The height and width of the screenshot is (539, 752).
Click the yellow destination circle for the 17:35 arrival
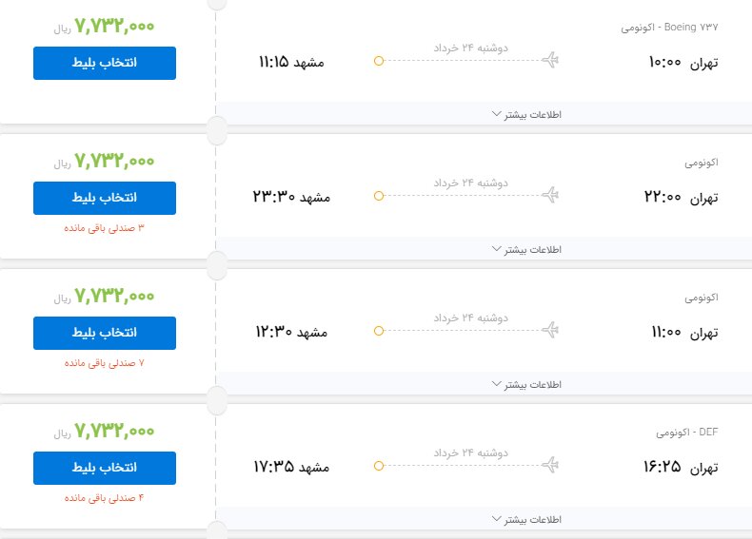(379, 466)
